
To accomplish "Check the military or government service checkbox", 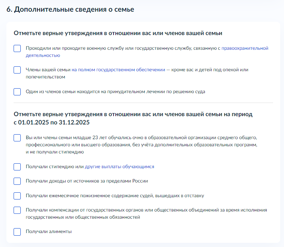I will (x=17, y=49).
